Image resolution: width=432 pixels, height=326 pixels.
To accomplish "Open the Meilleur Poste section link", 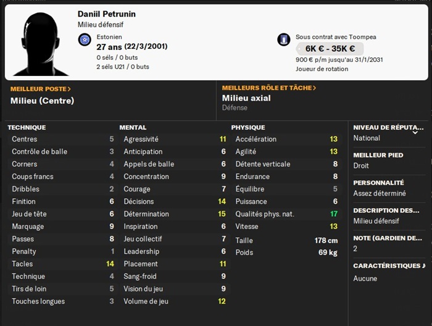I will (x=41, y=89).
